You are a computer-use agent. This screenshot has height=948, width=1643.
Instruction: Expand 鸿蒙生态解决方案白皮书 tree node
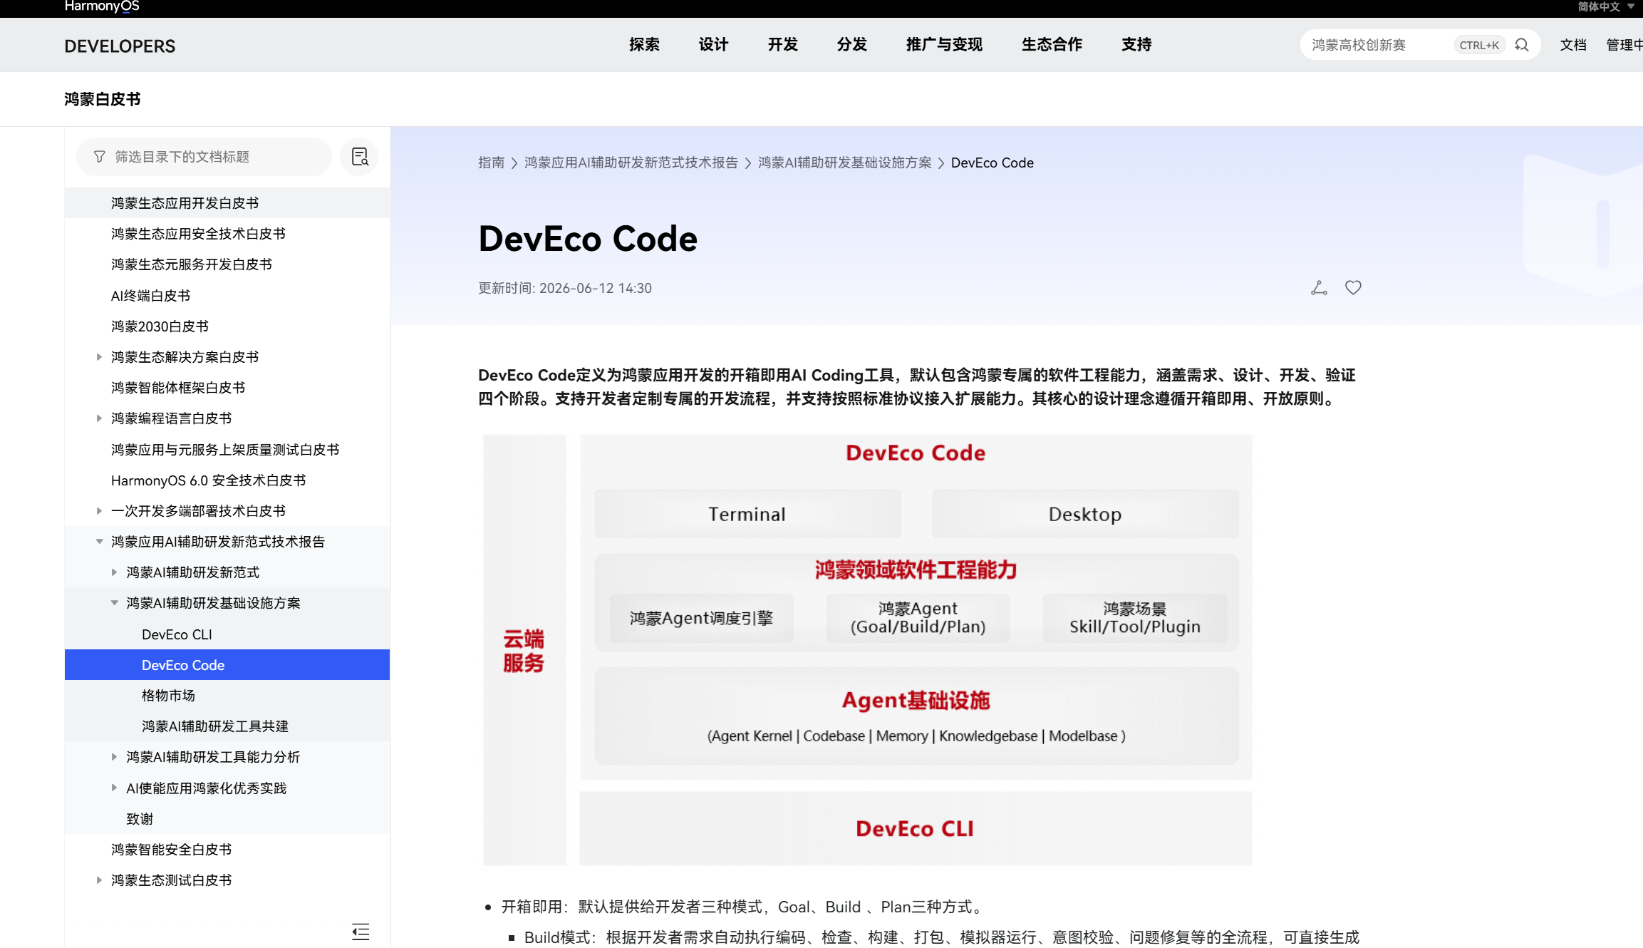tap(99, 357)
